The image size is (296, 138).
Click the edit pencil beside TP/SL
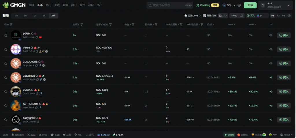(242, 16)
